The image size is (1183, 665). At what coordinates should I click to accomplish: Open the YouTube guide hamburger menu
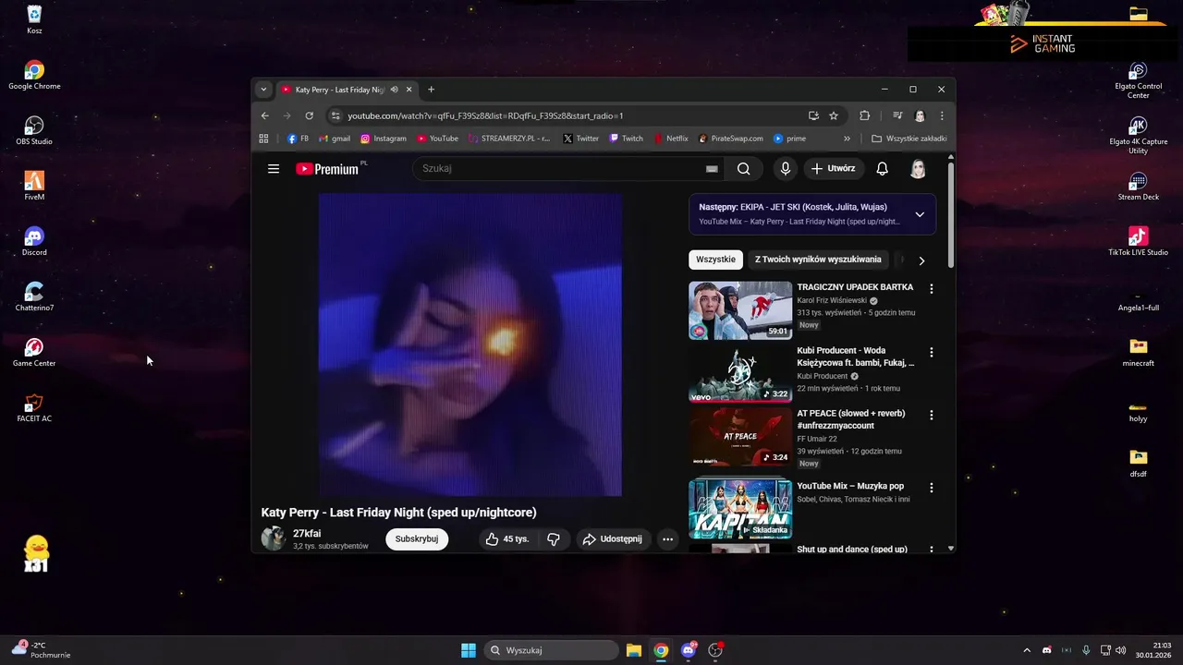click(x=274, y=169)
